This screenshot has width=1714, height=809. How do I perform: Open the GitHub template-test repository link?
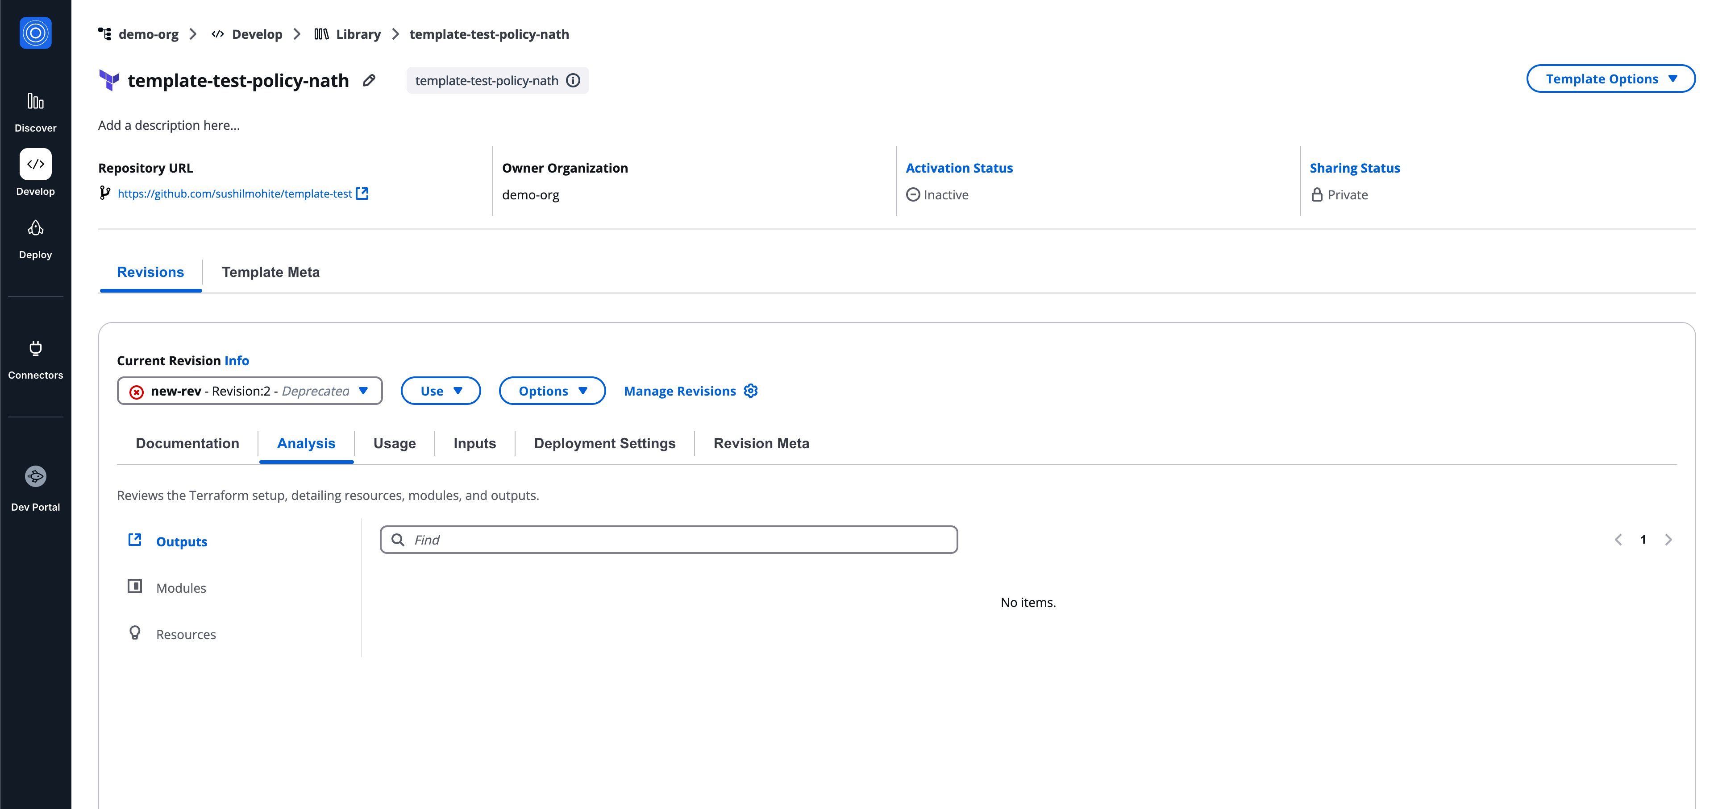coord(234,194)
